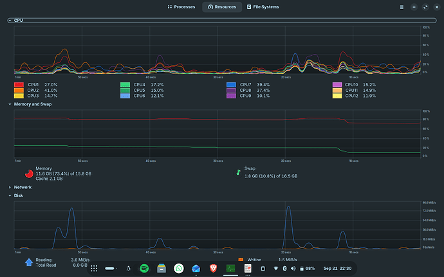Image resolution: width=444 pixels, height=277 pixels.
Task: Collapse the CPU section
Action: [x=10, y=21]
